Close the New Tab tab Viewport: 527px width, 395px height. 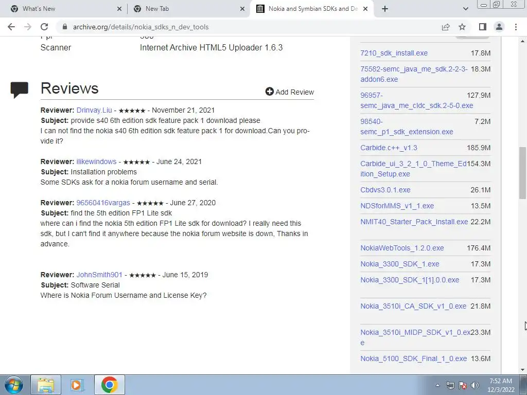click(242, 9)
